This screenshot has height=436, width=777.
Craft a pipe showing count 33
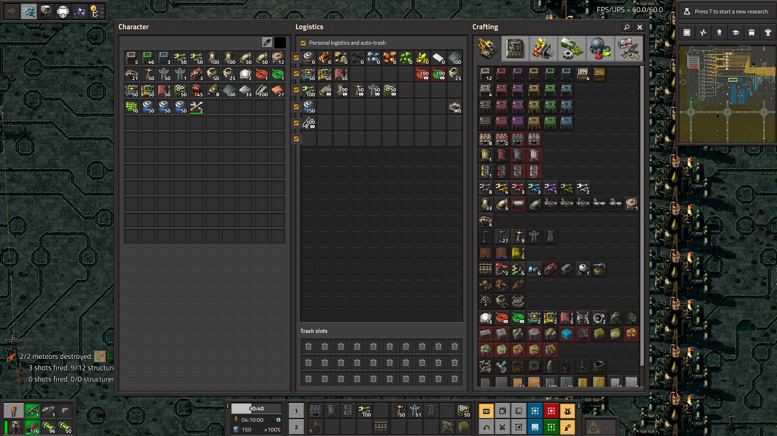point(485,204)
